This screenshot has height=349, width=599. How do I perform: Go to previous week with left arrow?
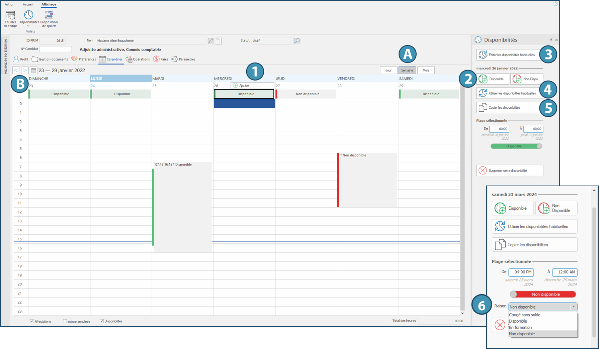16,70
